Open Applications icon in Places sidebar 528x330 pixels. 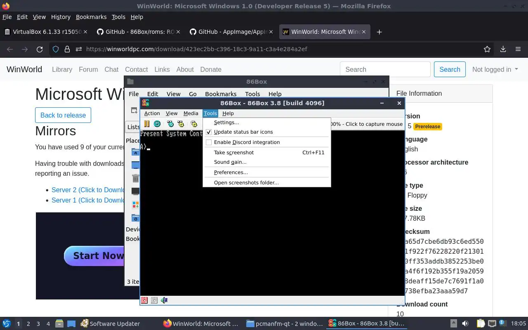tap(135, 205)
